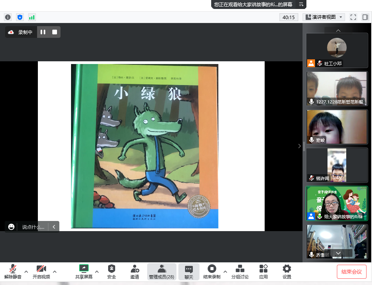Open the 聊天 chat panel
The height and width of the screenshot is (285, 372).
click(189, 271)
